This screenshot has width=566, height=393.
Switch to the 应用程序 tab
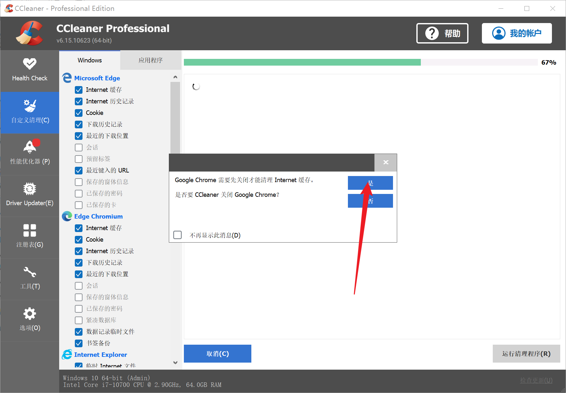(x=151, y=60)
